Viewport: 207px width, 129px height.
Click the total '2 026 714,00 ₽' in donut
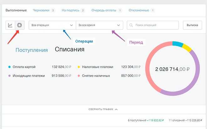(172, 69)
